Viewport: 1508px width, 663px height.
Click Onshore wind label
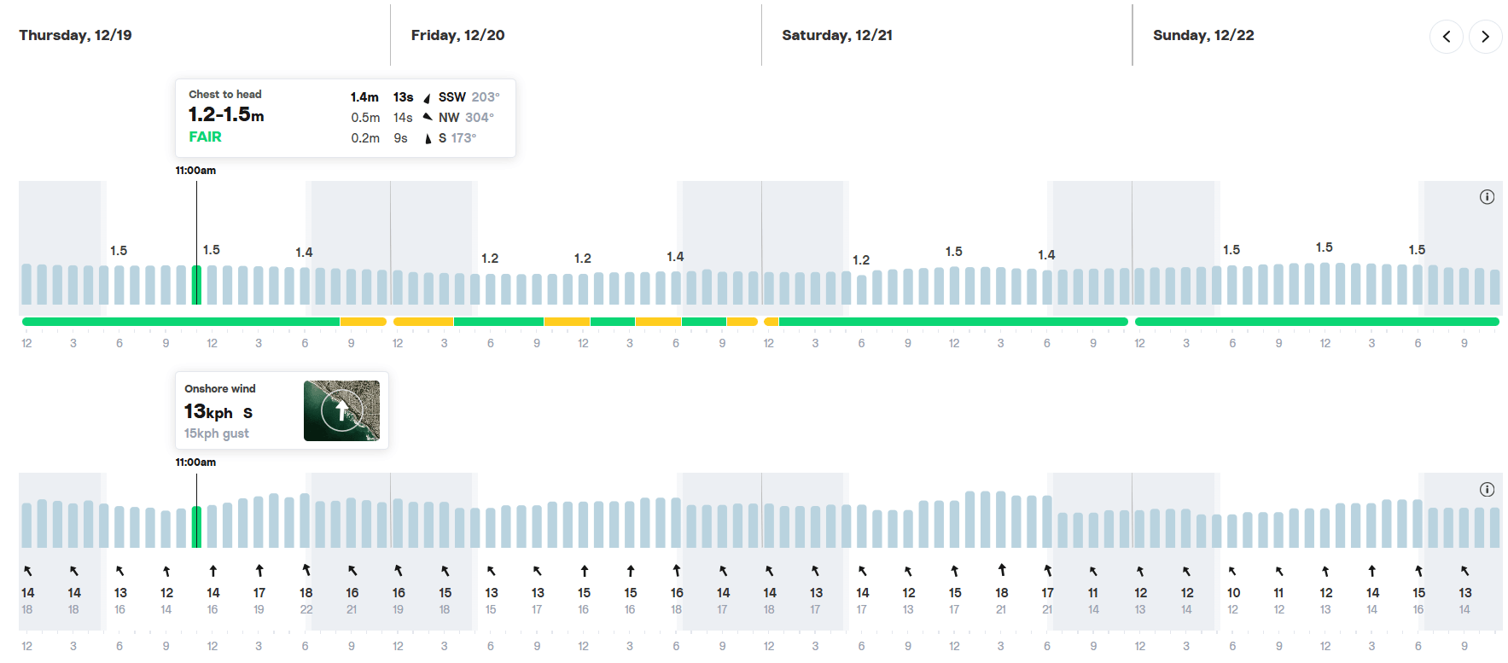pyautogui.click(x=220, y=389)
